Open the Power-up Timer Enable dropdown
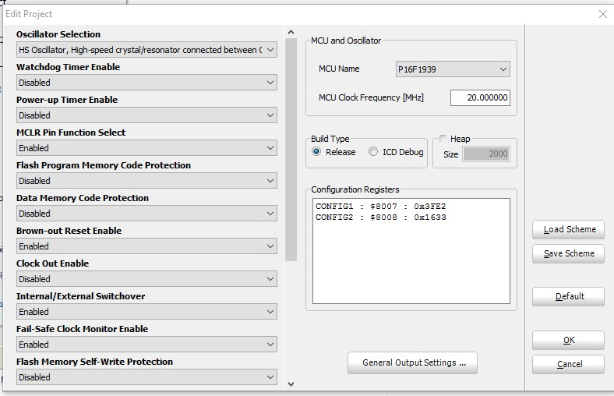614x396 pixels. coord(146,115)
